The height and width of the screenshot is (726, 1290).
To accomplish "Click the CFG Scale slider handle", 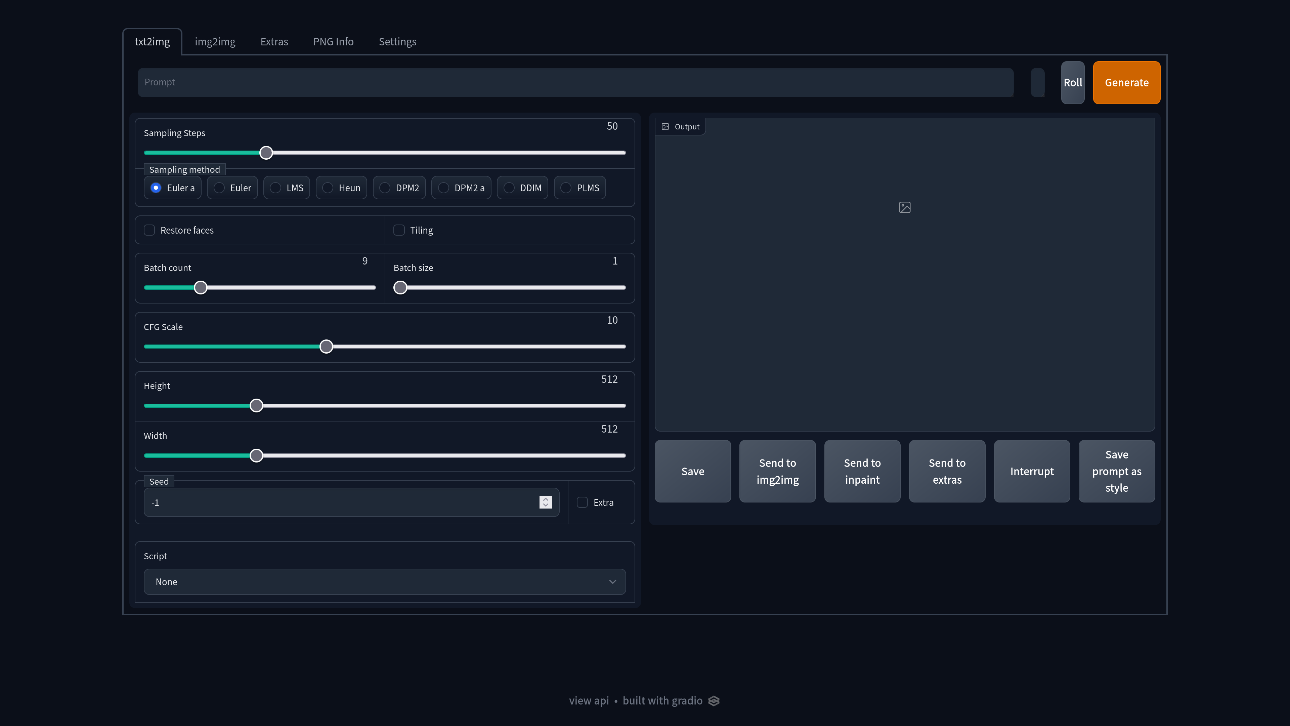I will [x=326, y=346].
